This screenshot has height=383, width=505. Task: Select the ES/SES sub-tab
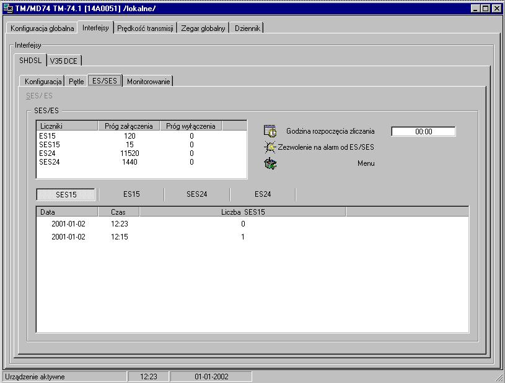click(105, 80)
